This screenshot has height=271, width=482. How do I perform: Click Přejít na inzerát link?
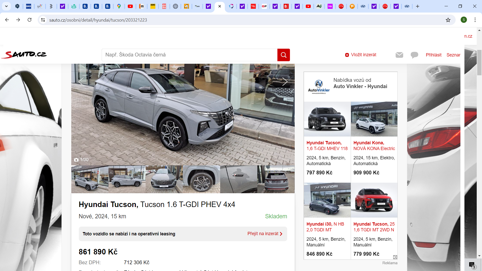coord(265,234)
